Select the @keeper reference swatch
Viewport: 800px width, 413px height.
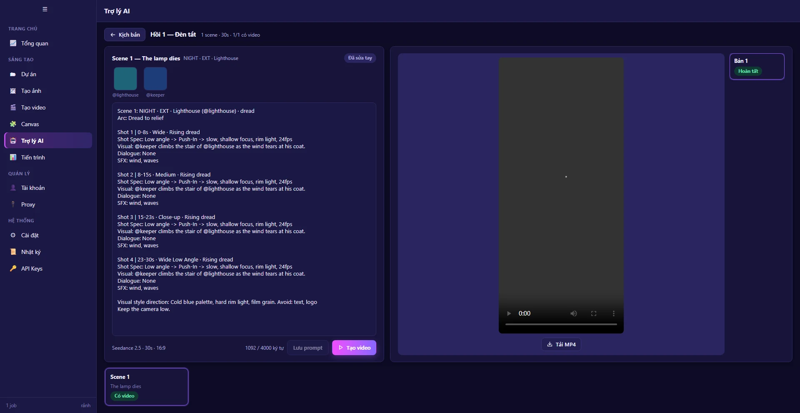pyautogui.click(x=155, y=79)
